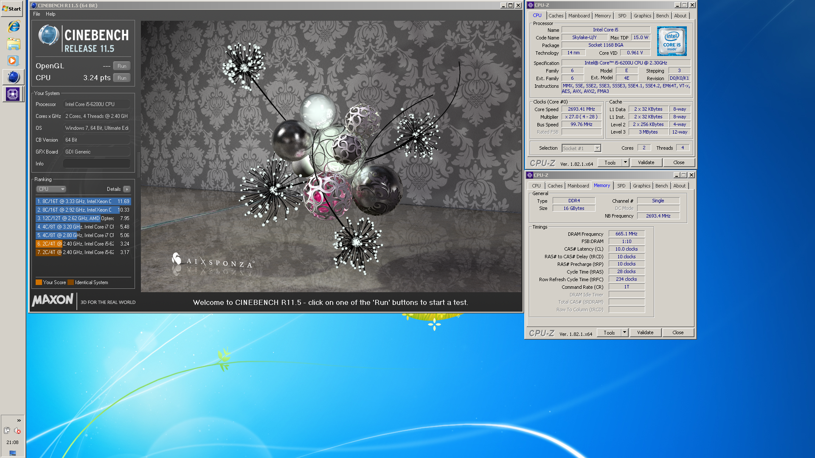This screenshot has height=458, width=815.
Task: Expand the Tools arrow in bottom CPU-Z
Action: coord(624,332)
